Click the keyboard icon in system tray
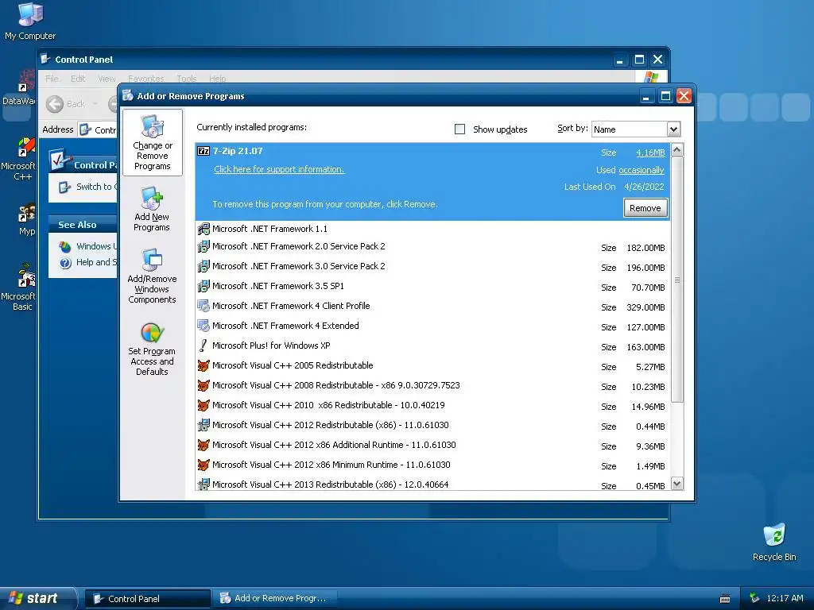The height and width of the screenshot is (610, 814). point(725,599)
